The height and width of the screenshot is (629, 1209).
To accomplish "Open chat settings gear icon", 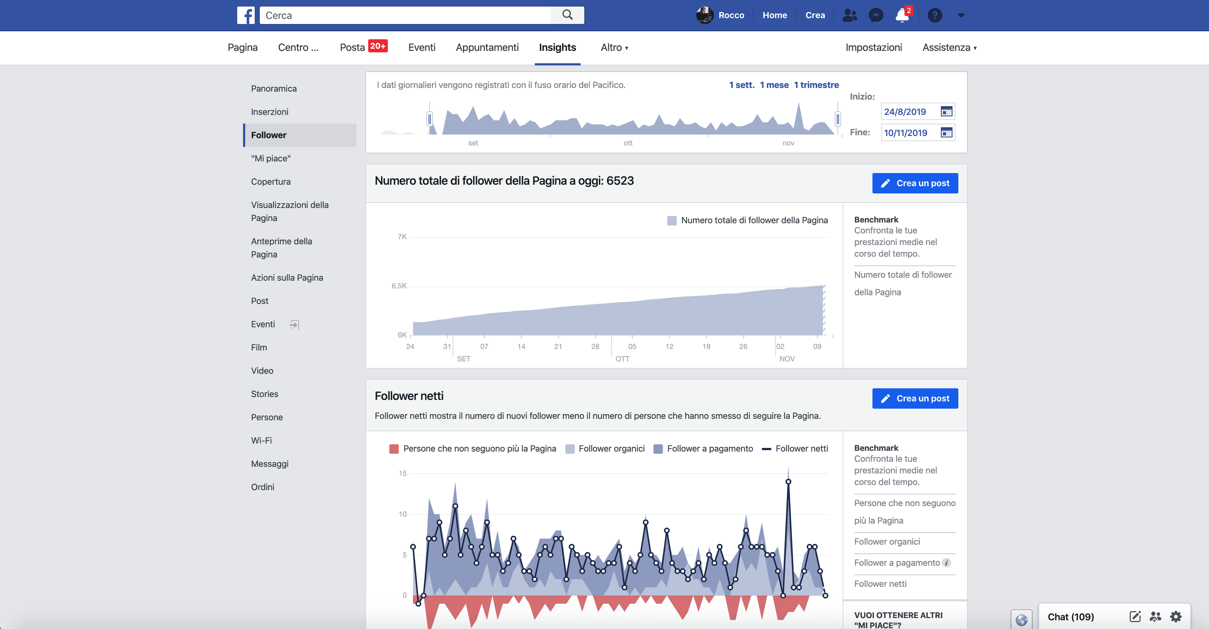I will [1176, 616].
